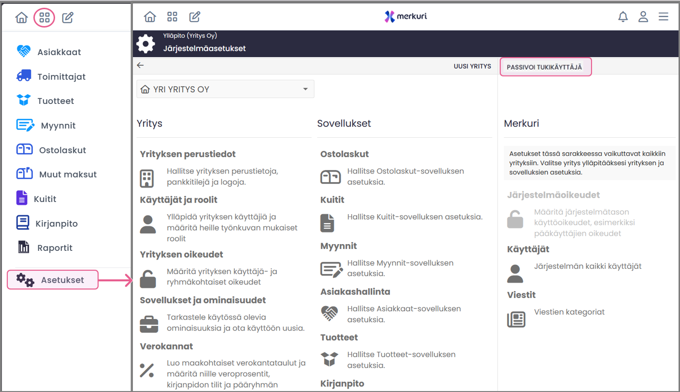Click the Järjestelmäasetukset gear icon
Image resolution: width=680 pixels, height=392 pixels.
[145, 44]
